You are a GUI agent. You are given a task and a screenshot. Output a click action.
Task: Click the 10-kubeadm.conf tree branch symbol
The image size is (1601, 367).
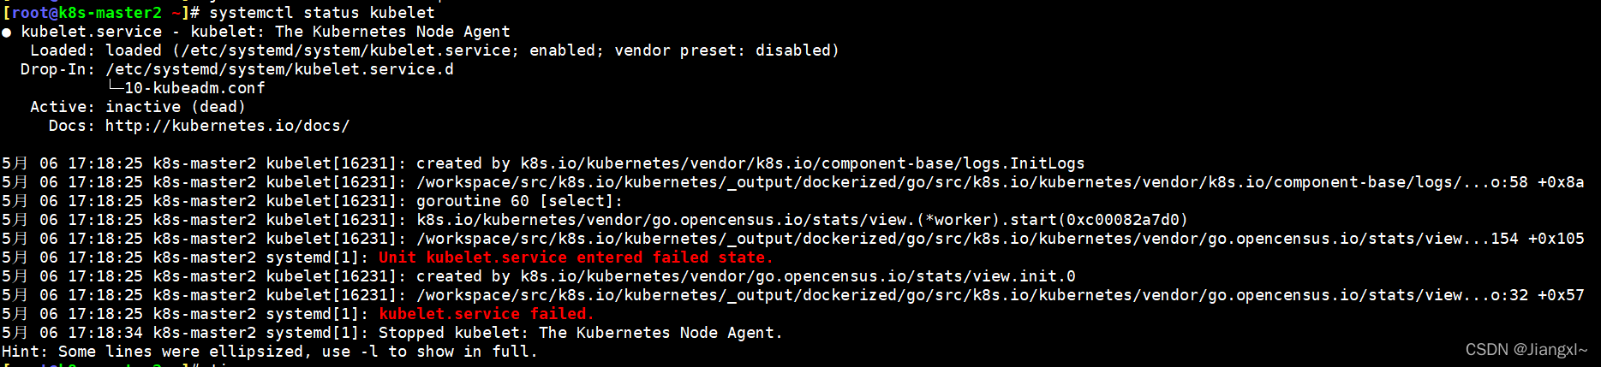pos(116,87)
